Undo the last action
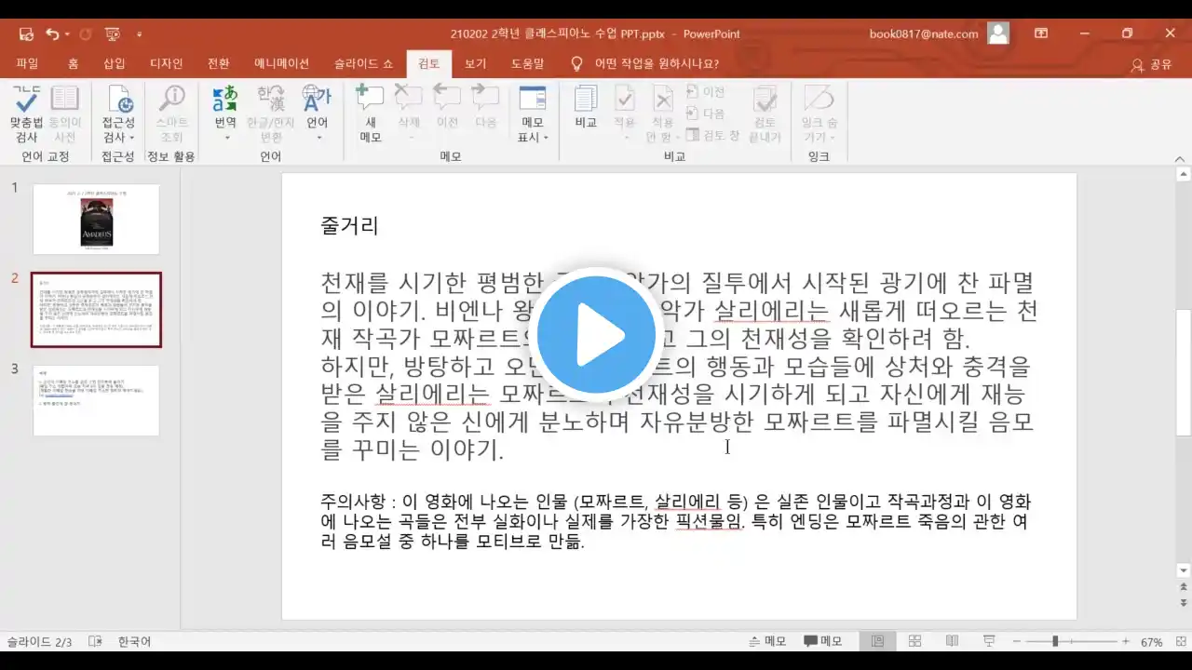 (51, 34)
